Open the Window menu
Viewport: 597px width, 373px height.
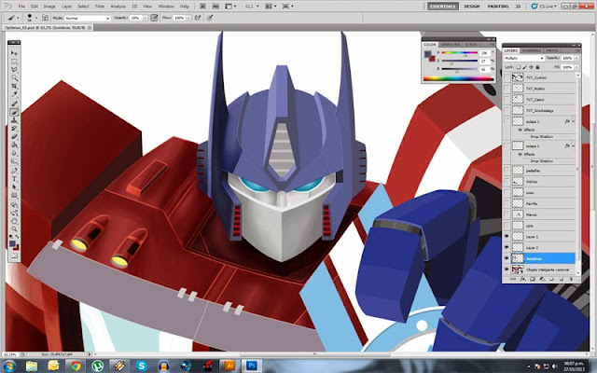(x=166, y=7)
